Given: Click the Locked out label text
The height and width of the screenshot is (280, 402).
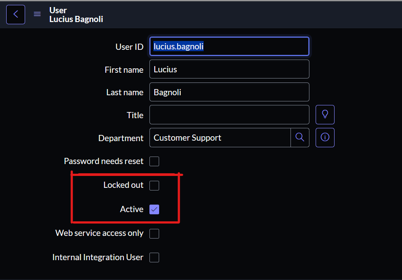Looking at the screenshot, I should (x=123, y=185).
